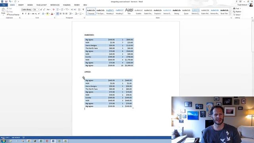Switch to the REVIEW tab

77,5
